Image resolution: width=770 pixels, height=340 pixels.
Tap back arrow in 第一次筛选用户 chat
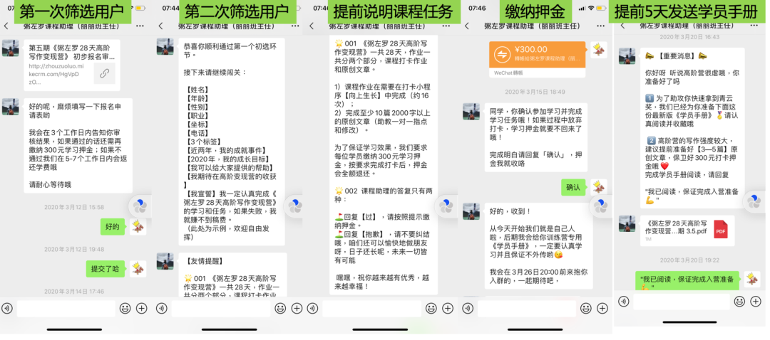[6, 26]
